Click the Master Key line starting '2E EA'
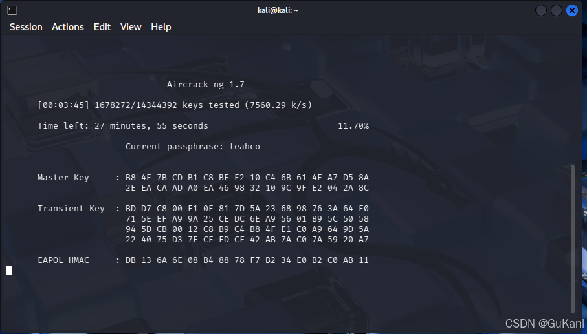Image resolution: width=587 pixels, height=334 pixels. [247, 188]
